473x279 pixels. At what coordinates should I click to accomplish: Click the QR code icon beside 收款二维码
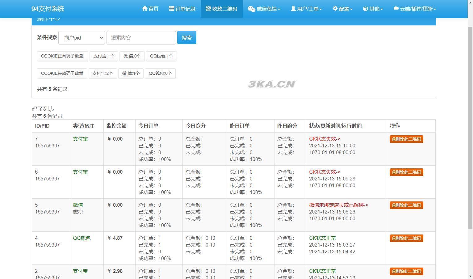pyautogui.click(x=208, y=8)
